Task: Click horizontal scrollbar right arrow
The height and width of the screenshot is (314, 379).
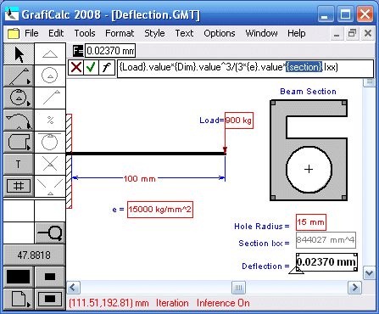Action: [x=354, y=288]
